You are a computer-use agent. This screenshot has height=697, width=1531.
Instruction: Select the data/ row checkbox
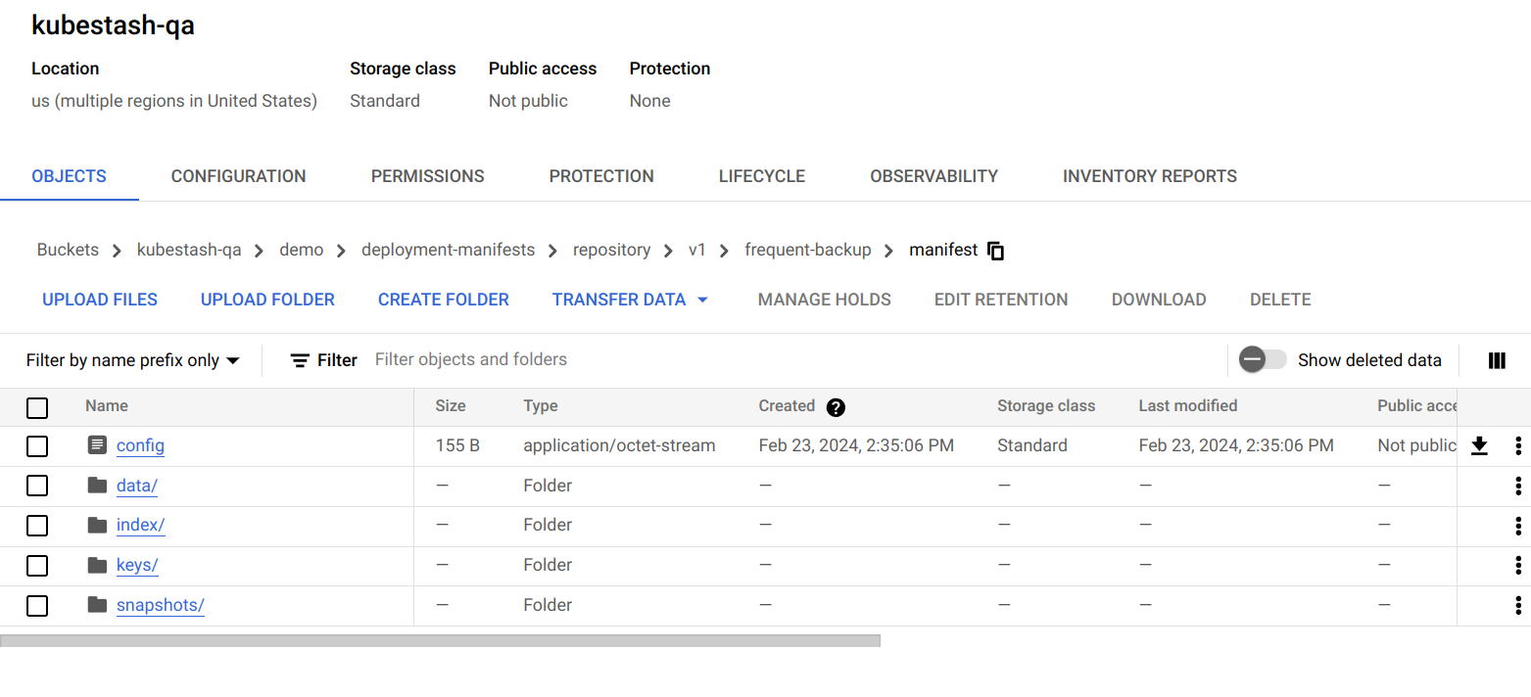click(x=37, y=486)
